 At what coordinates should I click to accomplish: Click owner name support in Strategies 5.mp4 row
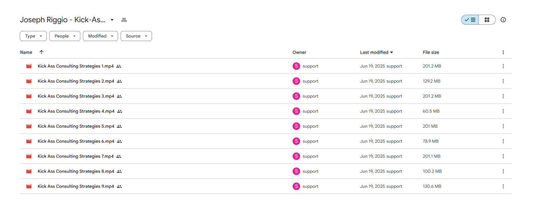310,126
